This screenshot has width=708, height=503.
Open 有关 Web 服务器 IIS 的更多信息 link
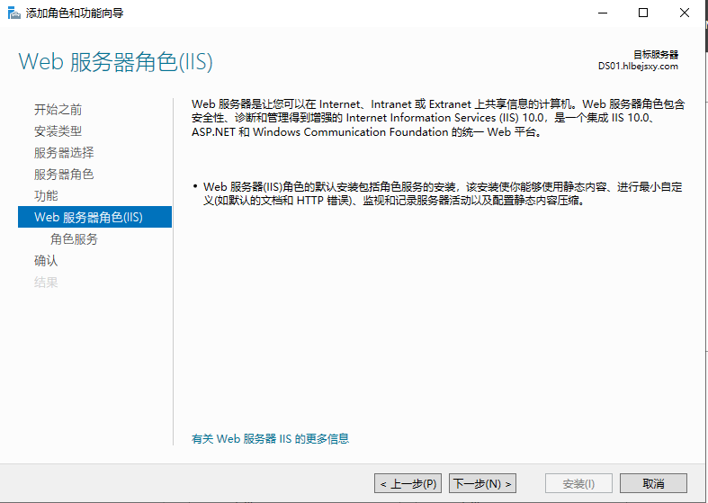pyautogui.click(x=270, y=439)
